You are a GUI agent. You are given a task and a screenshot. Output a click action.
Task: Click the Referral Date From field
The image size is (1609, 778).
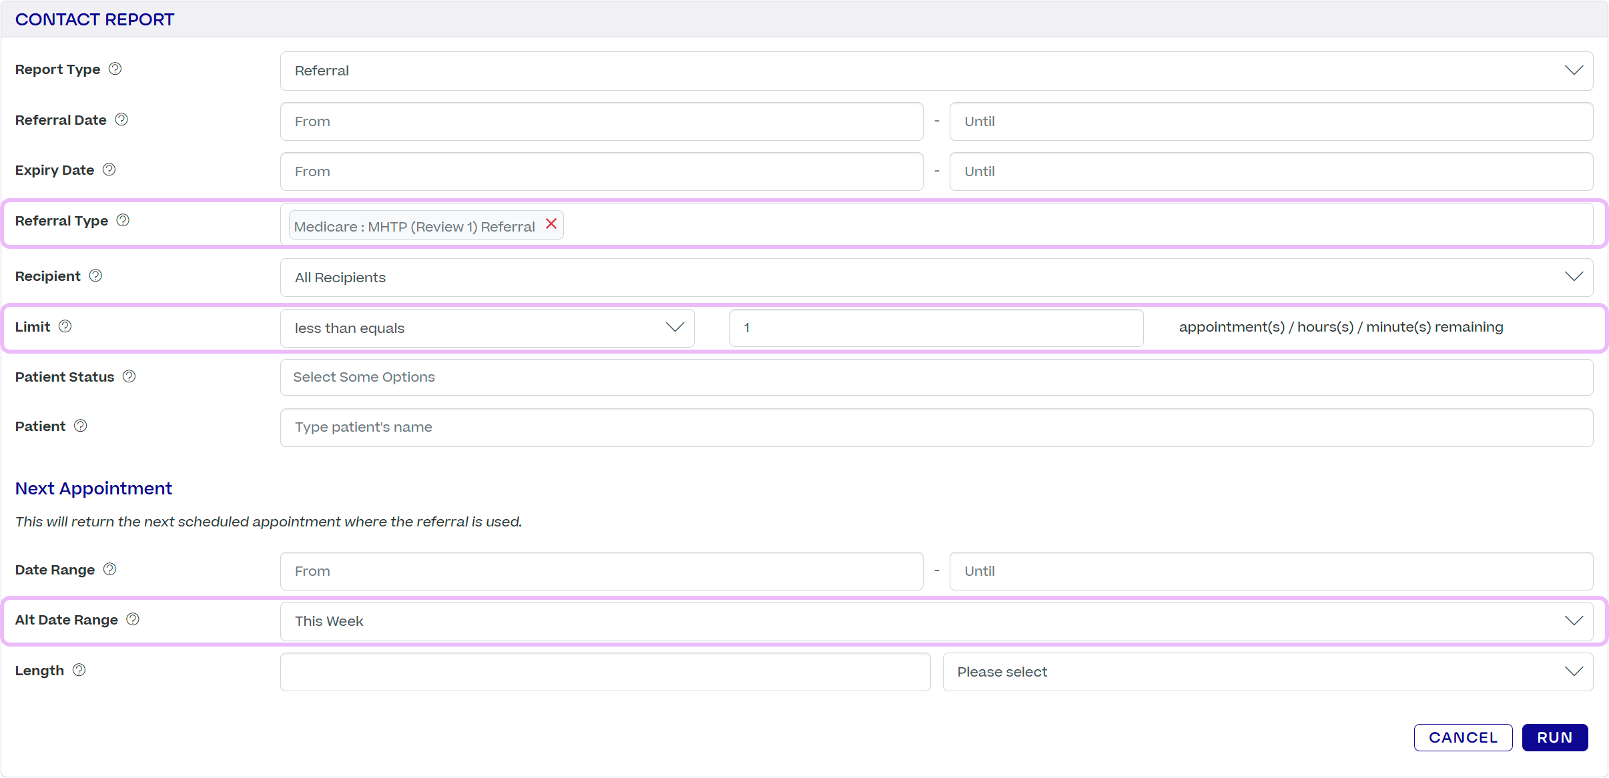pos(601,121)
